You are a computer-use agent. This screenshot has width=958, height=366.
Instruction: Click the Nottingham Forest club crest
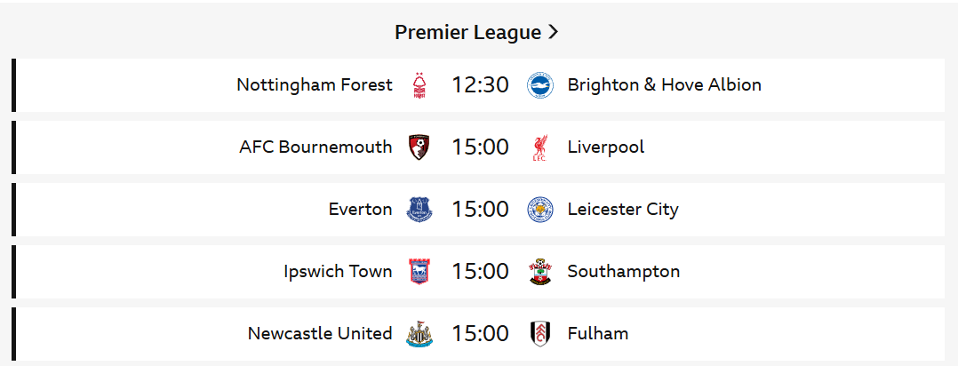(x=419, y=85)
